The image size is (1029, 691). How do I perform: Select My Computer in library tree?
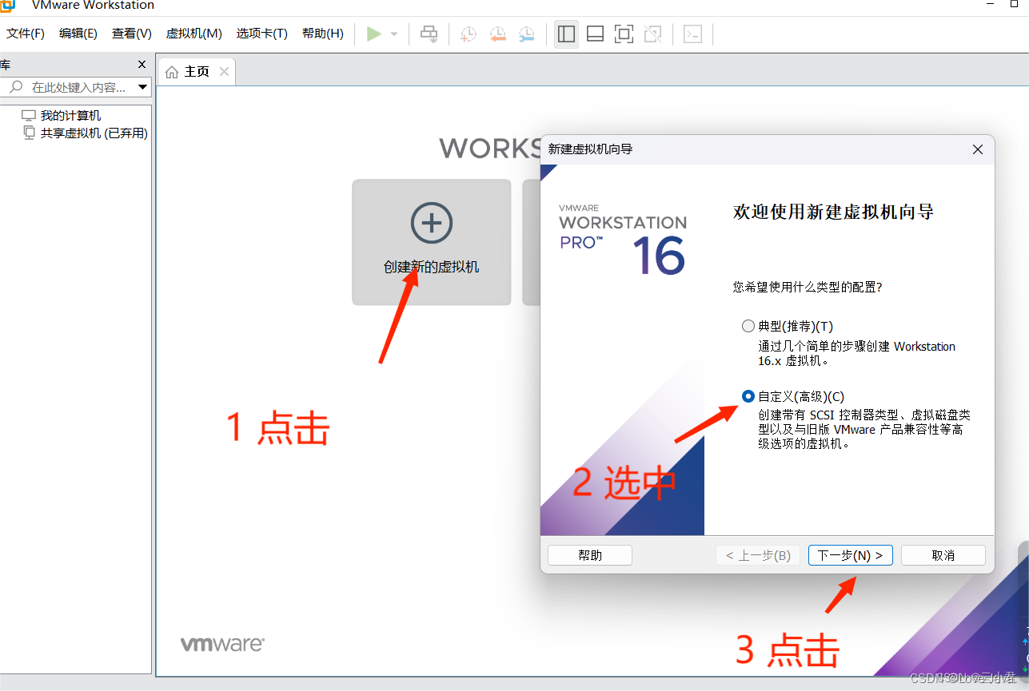pos(62,116)
